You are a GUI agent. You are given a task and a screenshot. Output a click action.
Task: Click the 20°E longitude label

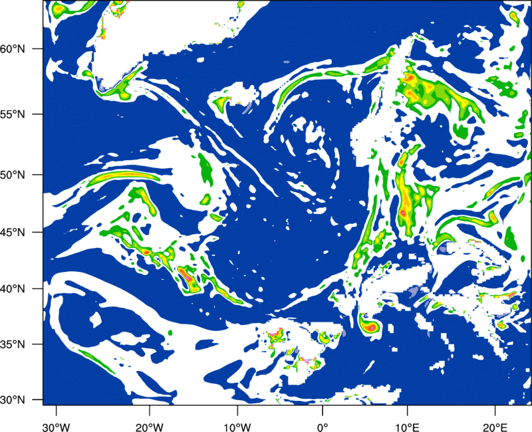pyautogui.click(x=495, y=427)
